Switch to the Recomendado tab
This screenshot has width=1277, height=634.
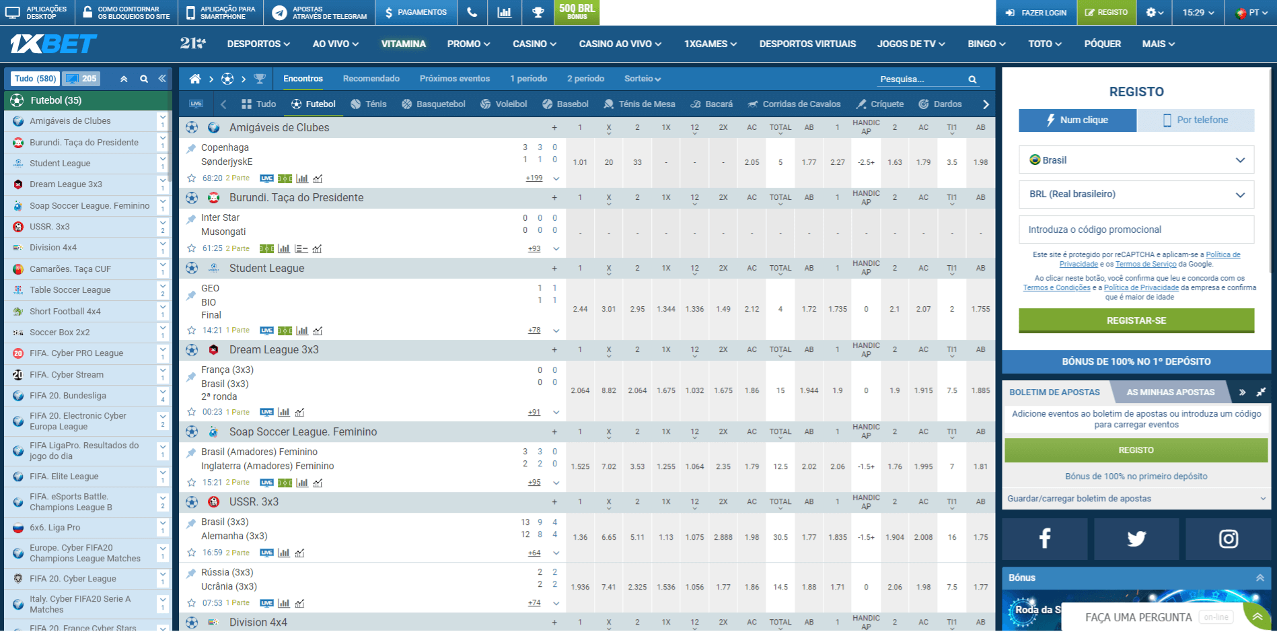click(371, 79)
